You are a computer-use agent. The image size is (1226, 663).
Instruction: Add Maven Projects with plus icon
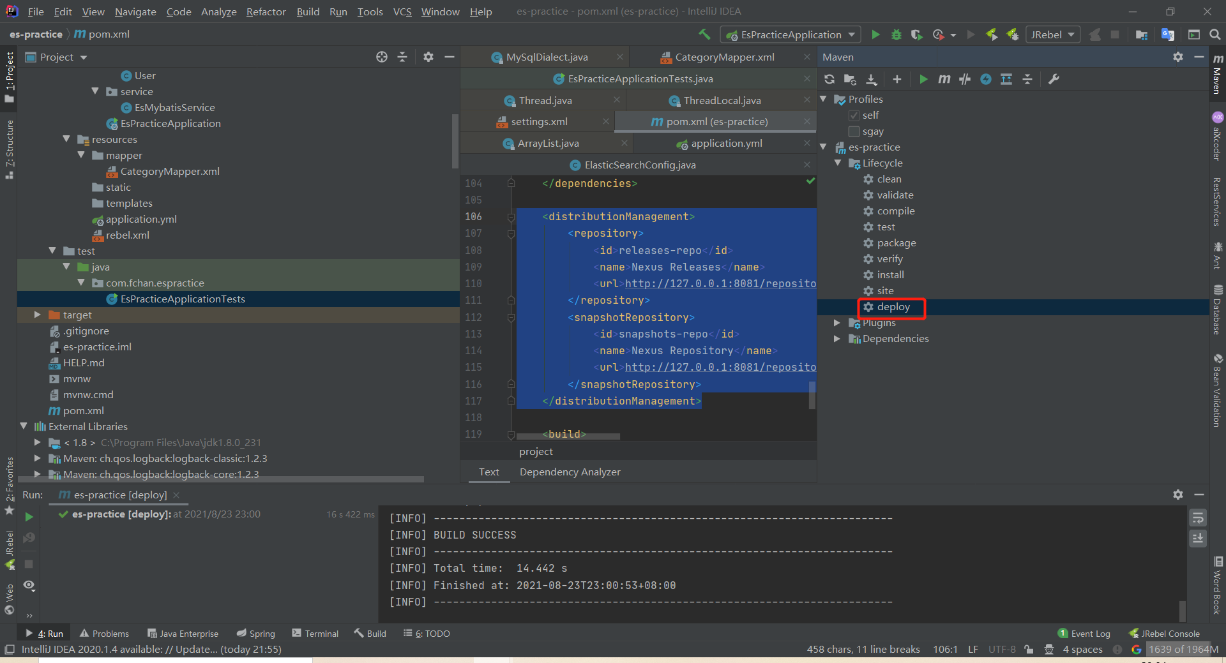pyautogui.click(x=897, y=79)
